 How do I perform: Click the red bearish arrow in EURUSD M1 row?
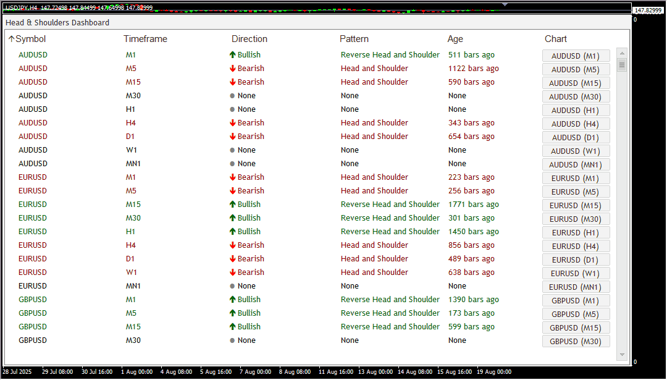pos(232,177)
